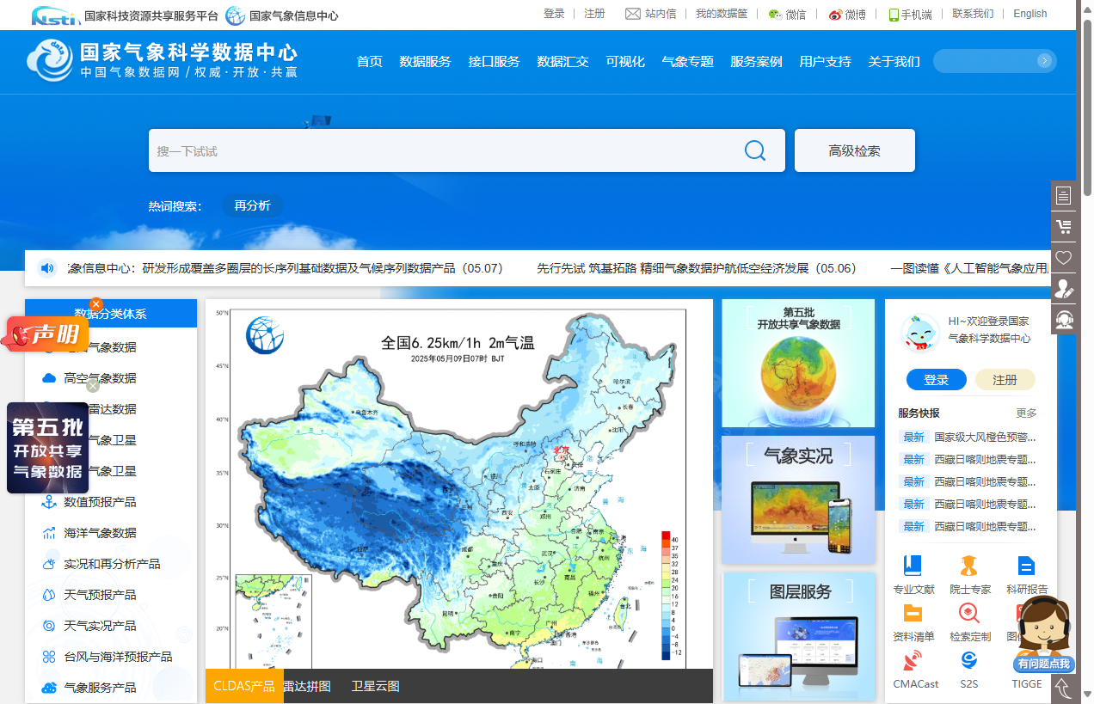1094x704 pixels.
Task: Open 院士专家 academician experts page
Action: 968,574
